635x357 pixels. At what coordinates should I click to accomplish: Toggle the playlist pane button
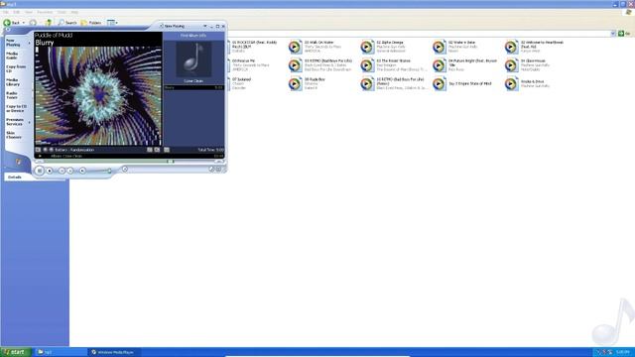point(167,150)
